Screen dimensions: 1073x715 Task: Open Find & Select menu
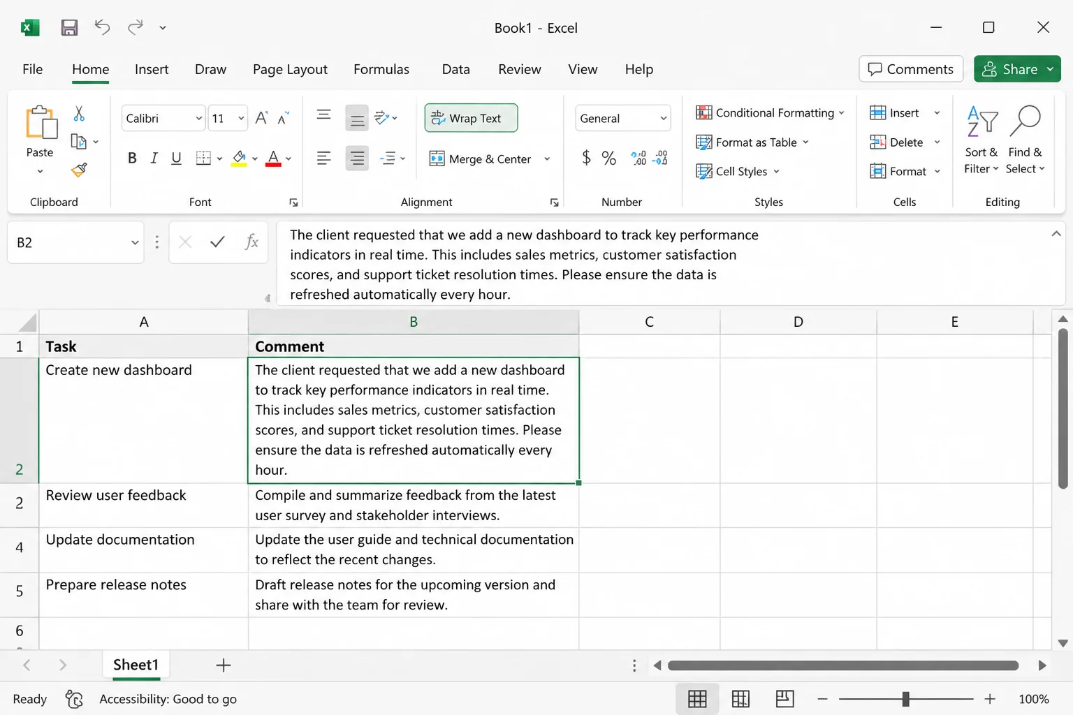point(1025,140)
